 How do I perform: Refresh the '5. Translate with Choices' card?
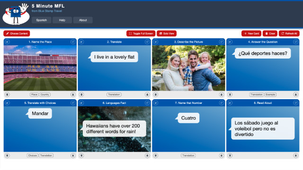tap(73, 103)
